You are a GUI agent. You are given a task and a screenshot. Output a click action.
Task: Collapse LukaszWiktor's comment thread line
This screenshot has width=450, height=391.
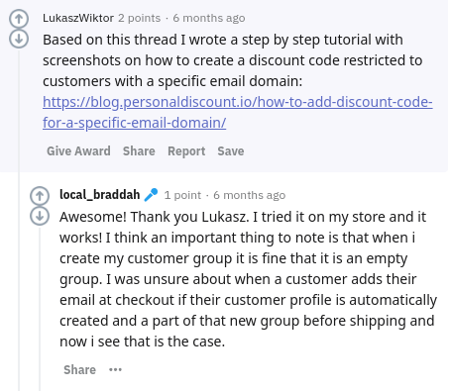(x=19, y=220)
